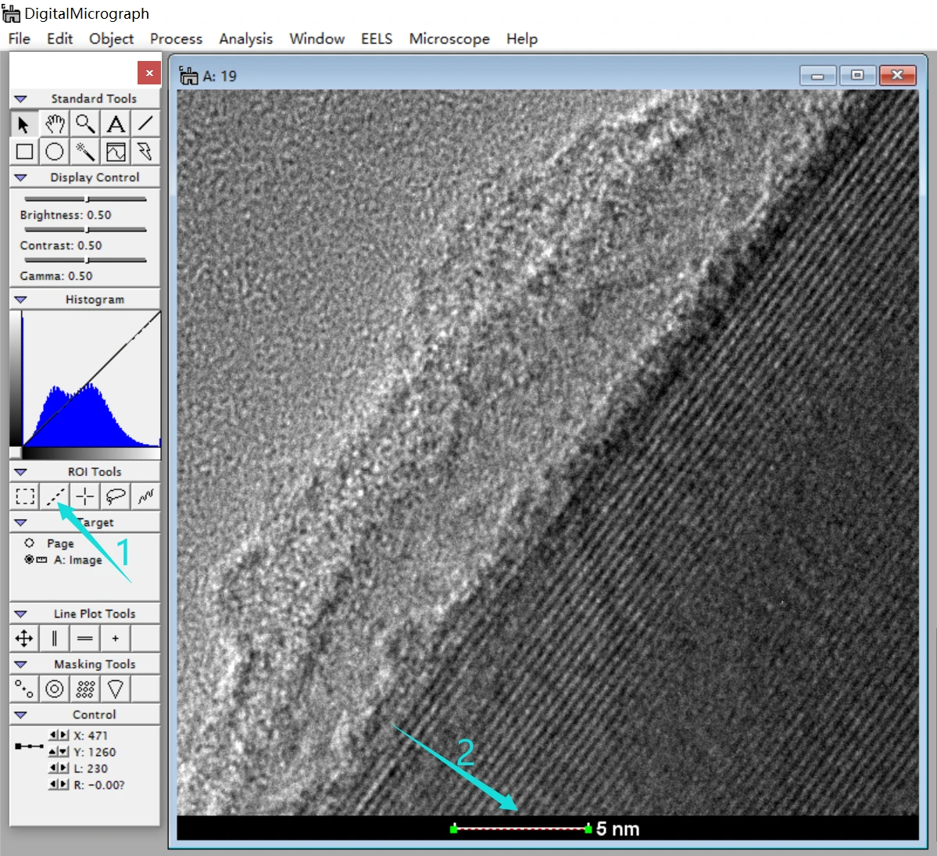Pick the oval annotation tool
The height and width of the screenshot is (856, 937).
pyautogui.click(x=55, y=152)
